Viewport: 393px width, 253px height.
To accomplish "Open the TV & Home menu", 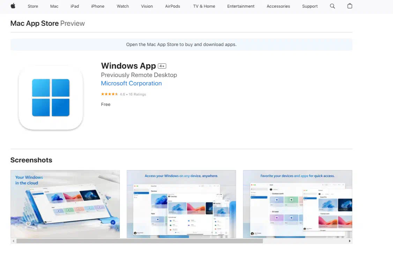I will click(x=204, y=6).
